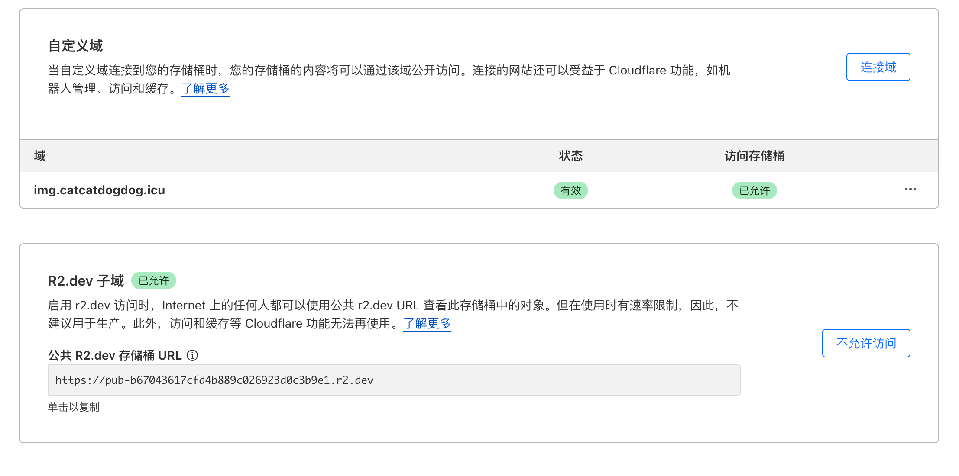Open 了解更多 link in R2.dev 子域 section
This screenshot has width=959, height=476.
point(427,324)
